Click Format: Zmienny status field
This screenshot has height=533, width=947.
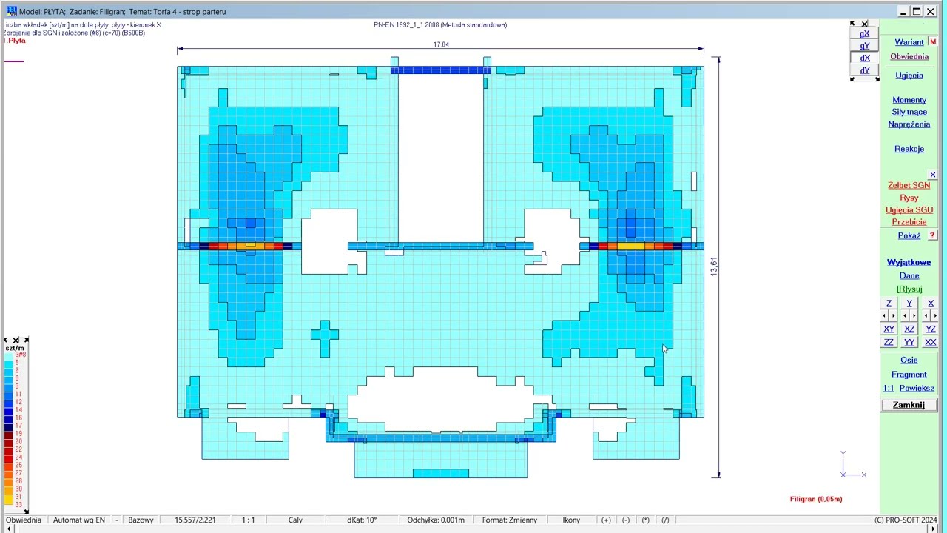pos(510,520)
